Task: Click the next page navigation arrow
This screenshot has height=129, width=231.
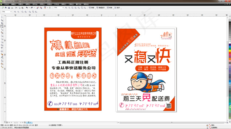Action: pyautogui.click(x=21, y=122)
